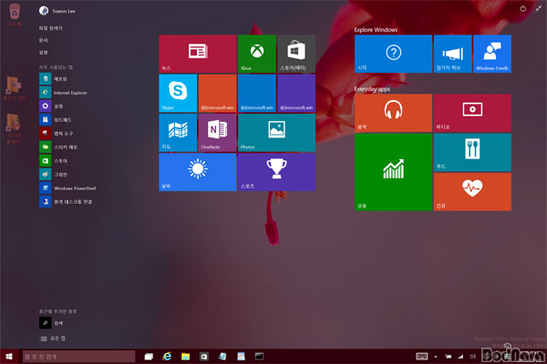
Task: Open the Store icon on the taskbar
Action: click(x=204, y=357)
